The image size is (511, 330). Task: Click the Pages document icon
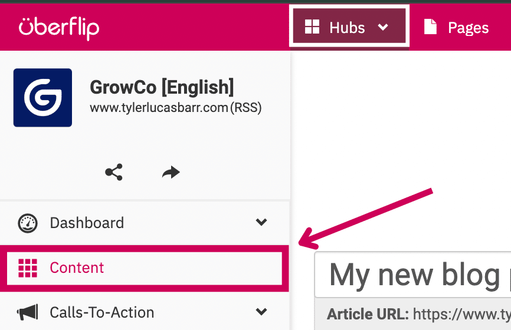click(430, 27)
